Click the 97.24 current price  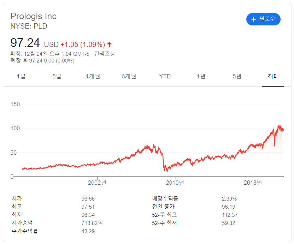(25, 43)
